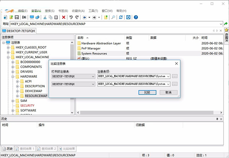Click the scissors cut icon
This screenshot has width=229, height=158.
[45, 17]
